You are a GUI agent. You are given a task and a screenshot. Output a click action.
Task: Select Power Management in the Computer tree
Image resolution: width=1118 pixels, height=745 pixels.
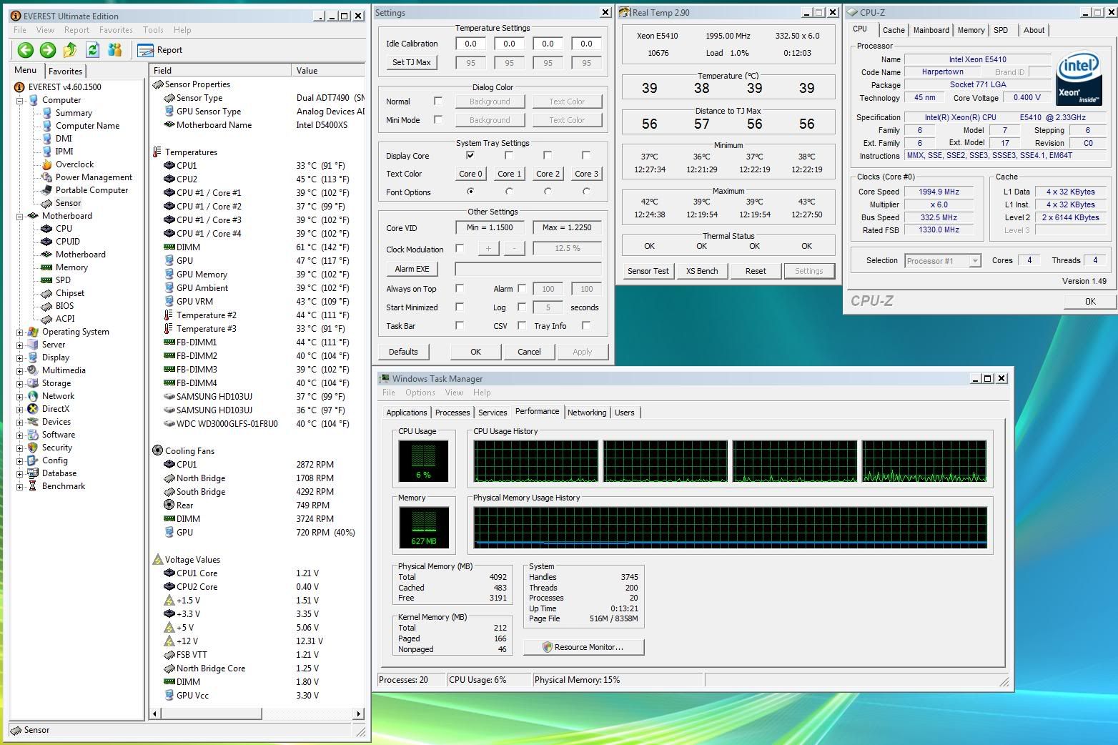[94, 177]
